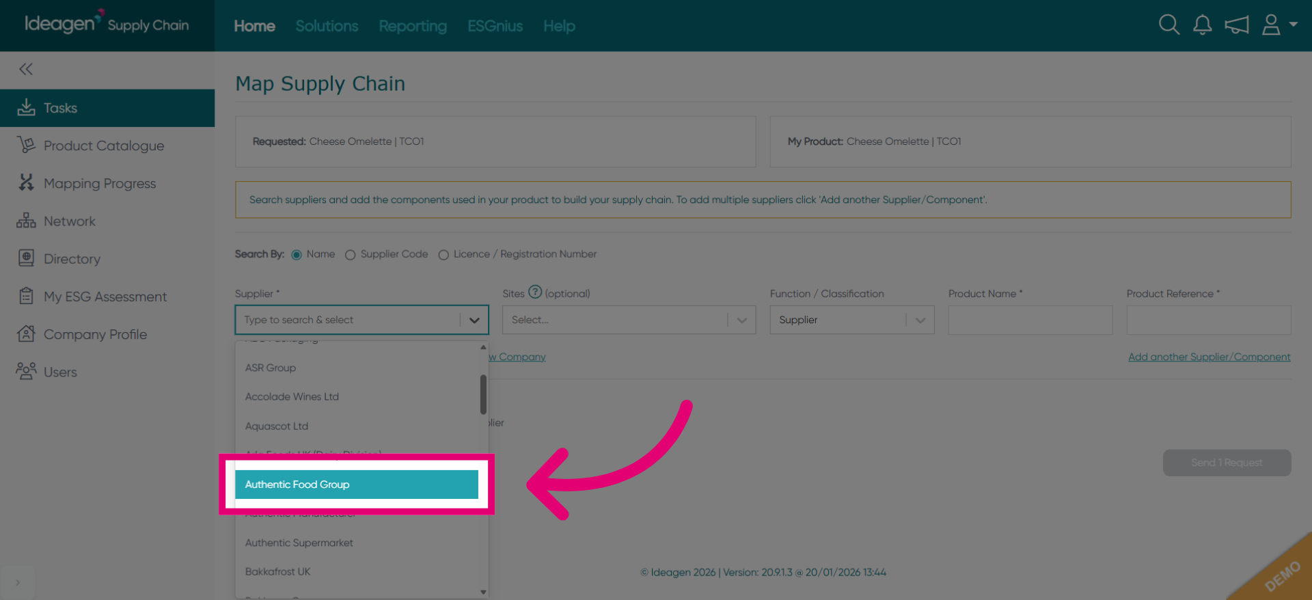Image resolution: width=1312 pixels, height=600 pixels.
Task: Open the ESGnius menu
Action: 495,26
